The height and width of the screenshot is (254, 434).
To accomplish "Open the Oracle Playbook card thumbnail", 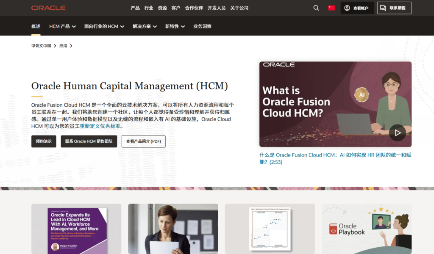I will [366, 229].
